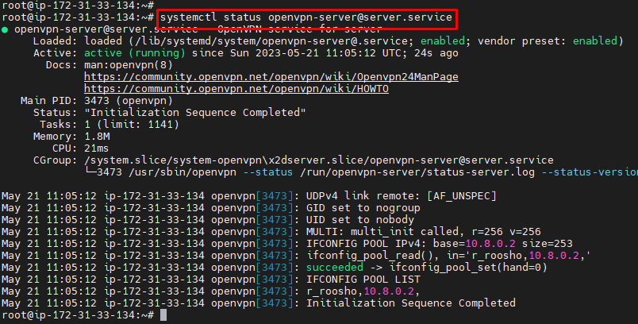Image resolution: width=638 pixels, height=324 pixels.
Task: Click the '/run/openvpn-server/status-server.log' path
Action: [417, 172]
